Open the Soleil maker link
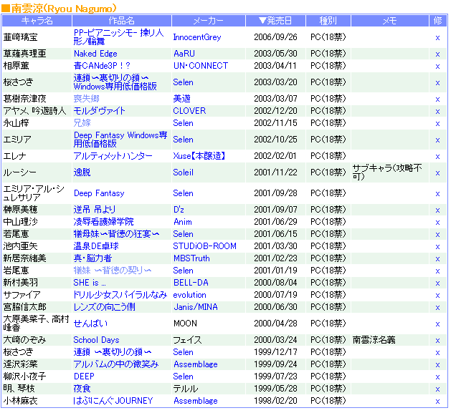The image size is (451, 413). (184, 173)
